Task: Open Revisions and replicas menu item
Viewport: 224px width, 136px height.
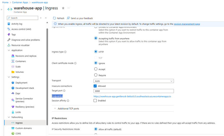Action: tap(26, 56)
